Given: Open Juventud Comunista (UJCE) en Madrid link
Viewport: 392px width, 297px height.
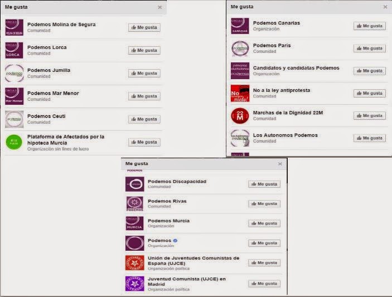Looking at the screenshot, I should coord(186,281).
